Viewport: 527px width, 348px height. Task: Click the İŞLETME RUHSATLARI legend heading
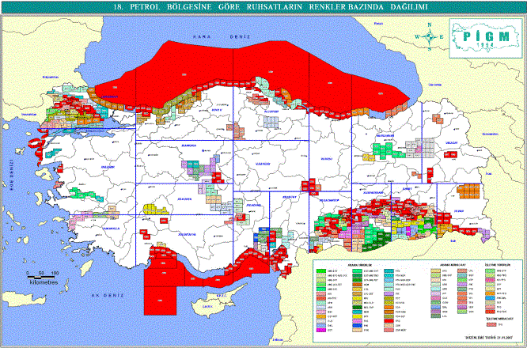(x=501, y=265)
